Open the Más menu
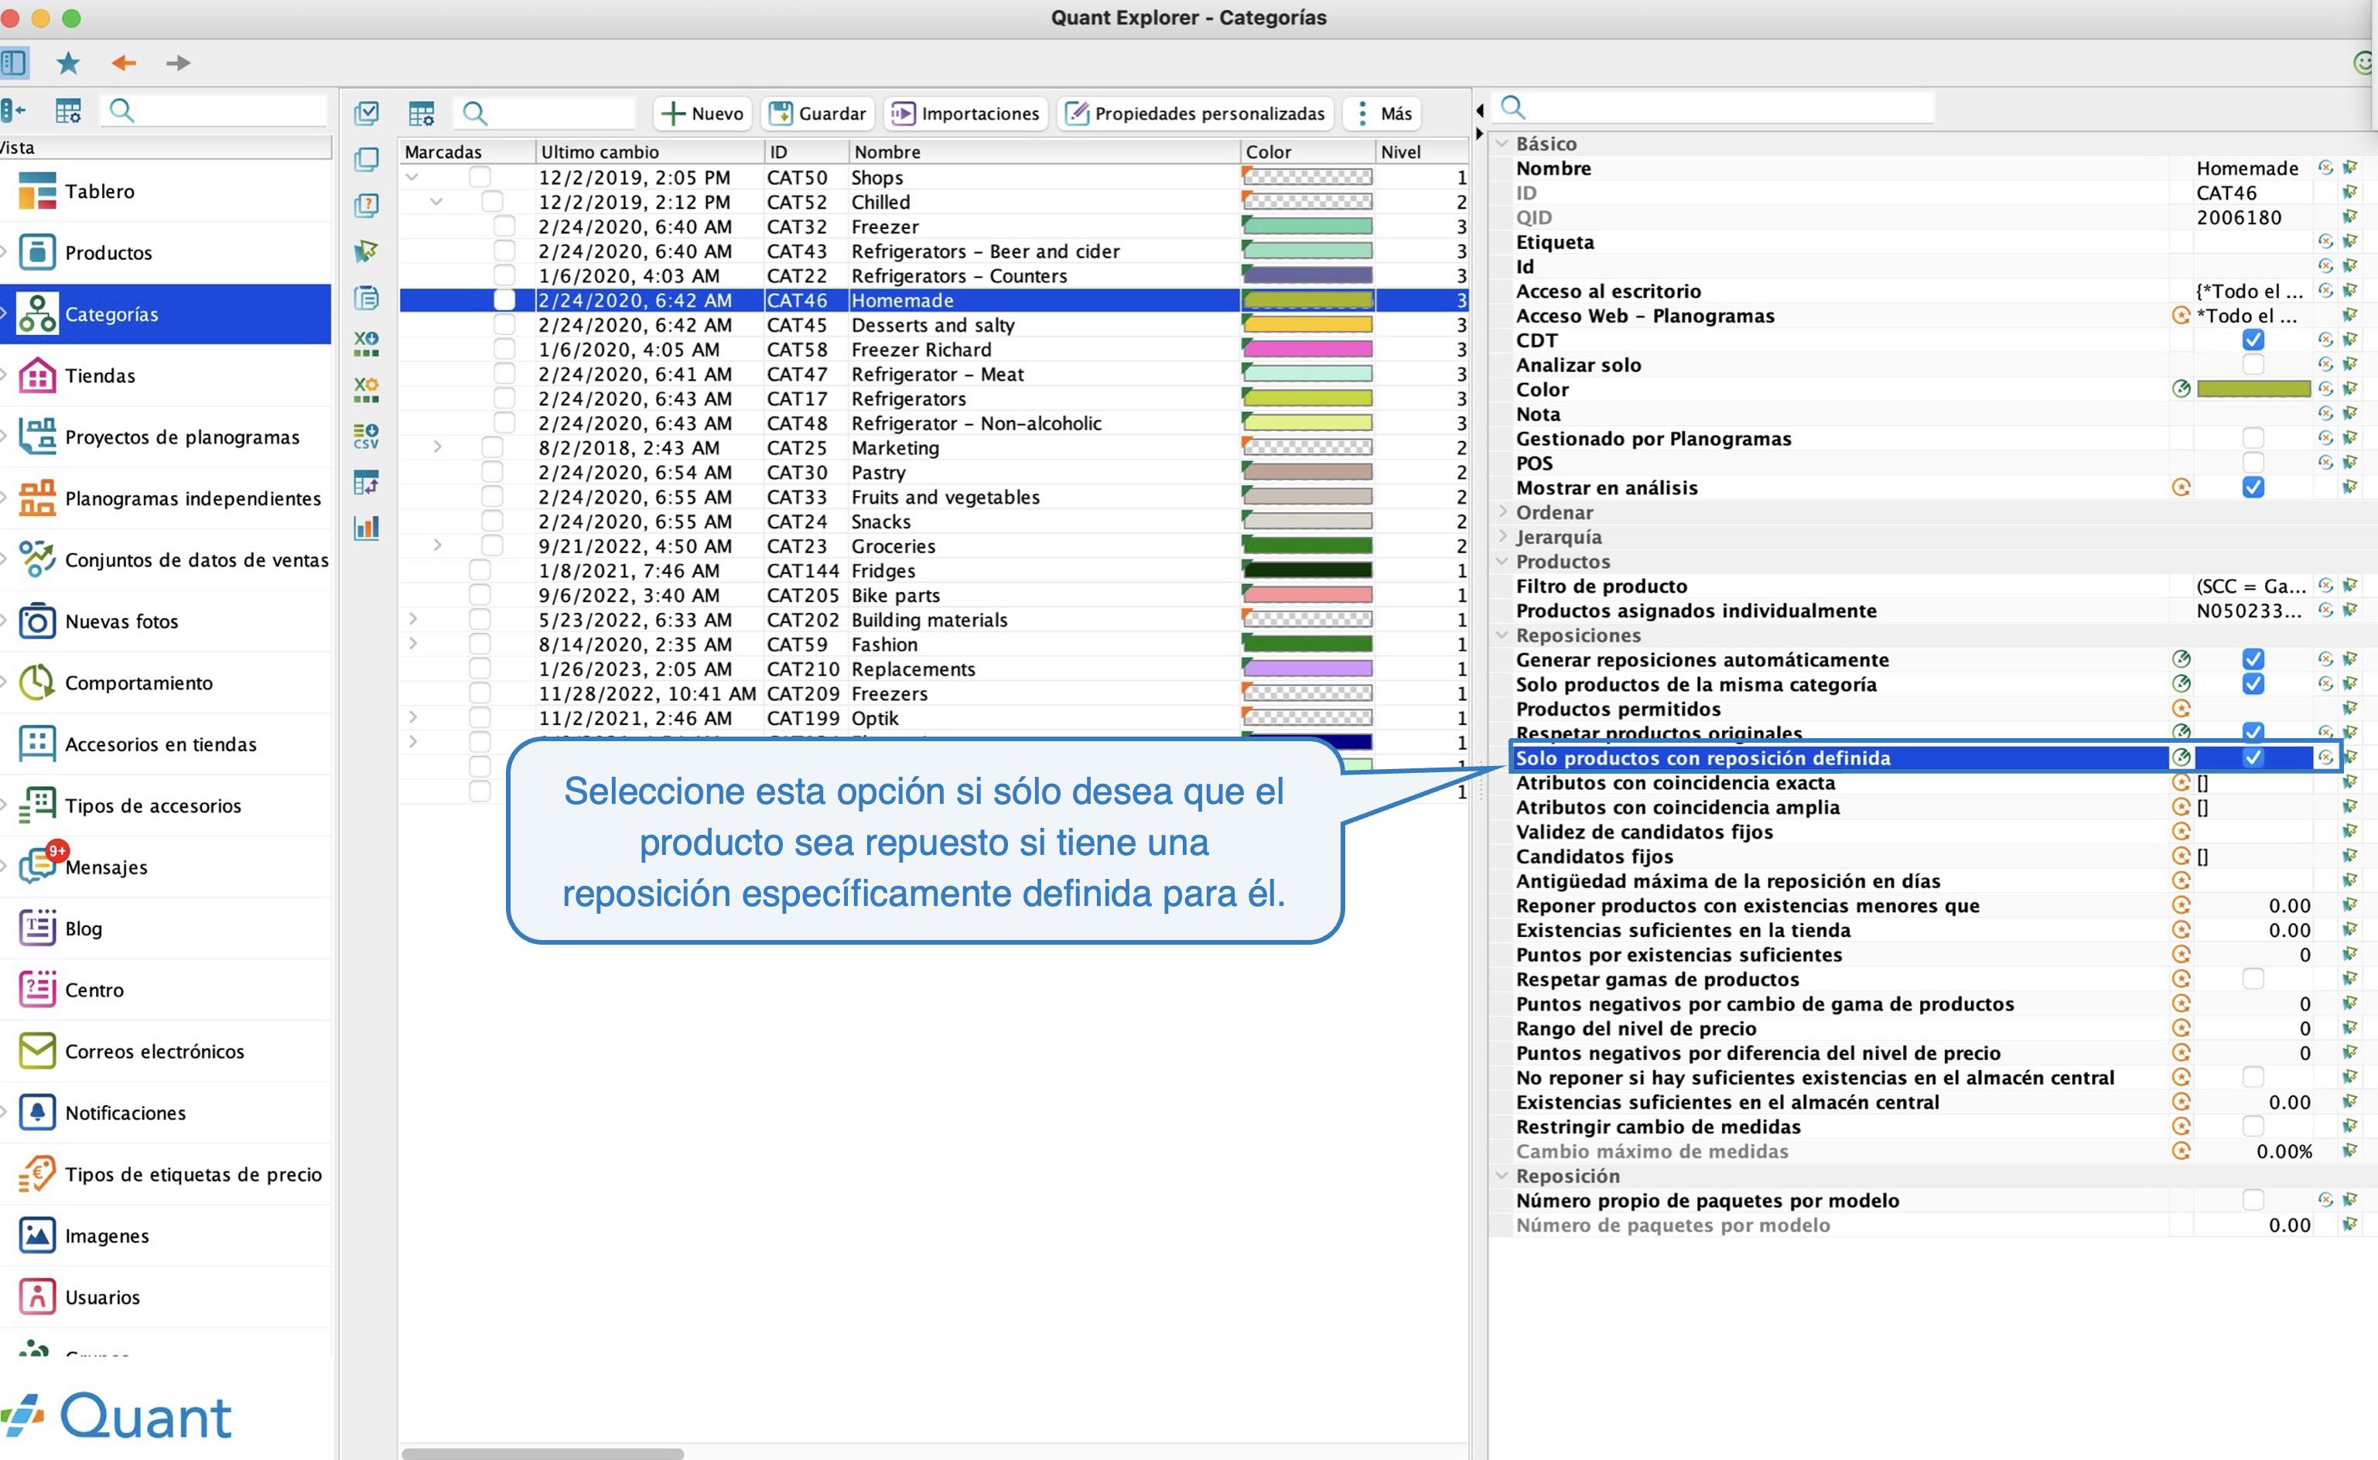 click(1382, 114)
